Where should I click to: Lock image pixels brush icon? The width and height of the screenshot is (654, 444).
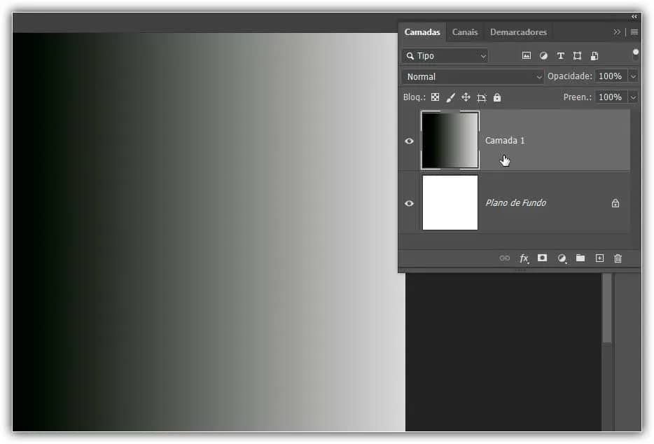coord(450,97)
